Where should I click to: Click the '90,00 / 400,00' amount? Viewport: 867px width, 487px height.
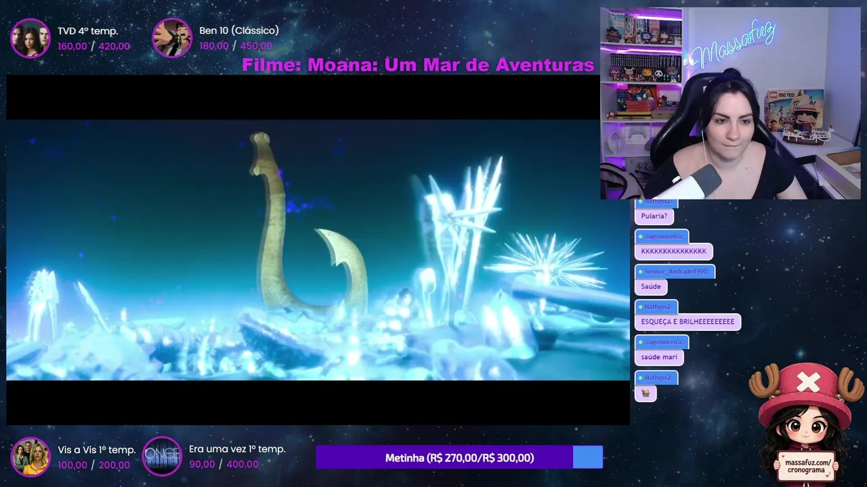tap(224, 464)
